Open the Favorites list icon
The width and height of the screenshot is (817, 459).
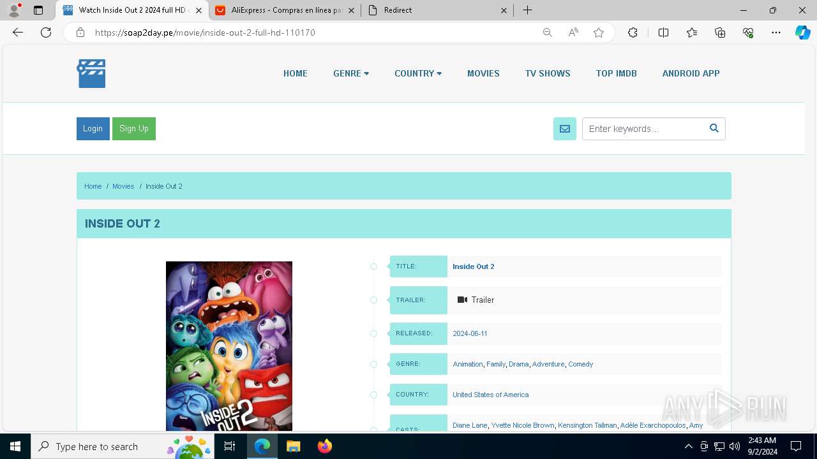pos(692,33)
